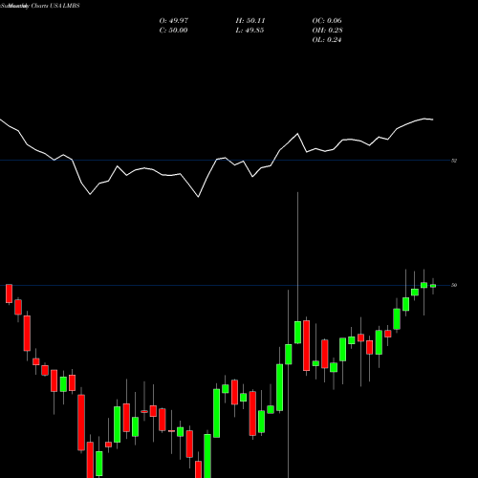This screenshot has width=478, height=478.
Task: Click the "52" price axis label
Action: [x=454, y=161]
